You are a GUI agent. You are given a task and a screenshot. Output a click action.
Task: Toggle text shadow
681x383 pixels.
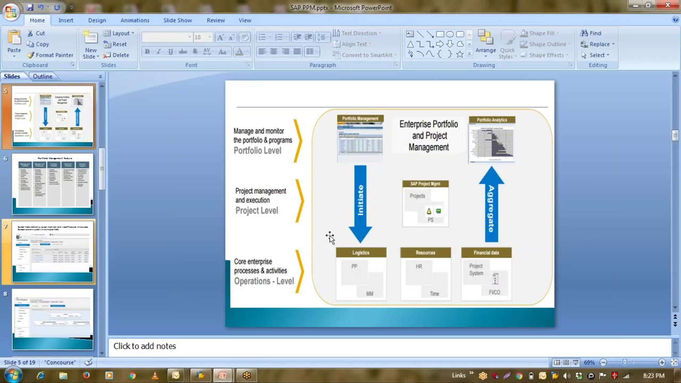click(195, 52)
